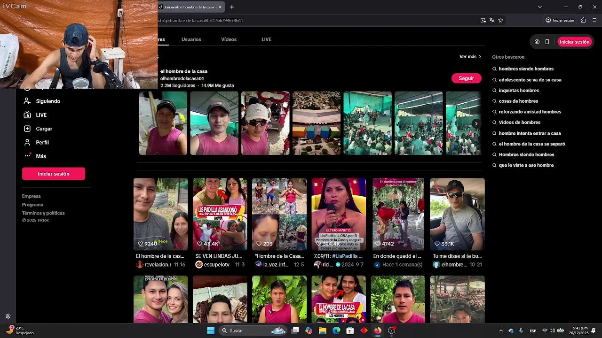Screen dimensions: 602x338
Task: Expand Ver más for more accounts
Action: (x=470, y=57)
